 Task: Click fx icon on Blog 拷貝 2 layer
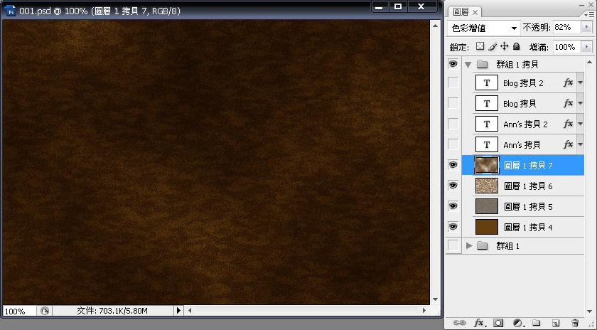tap(568, 82)
